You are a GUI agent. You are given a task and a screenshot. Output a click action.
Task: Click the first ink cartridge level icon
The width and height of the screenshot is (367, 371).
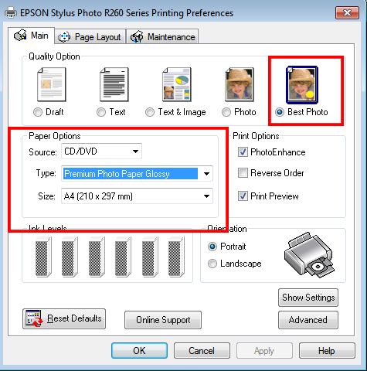pyautogui.click(x=43, y=257)
